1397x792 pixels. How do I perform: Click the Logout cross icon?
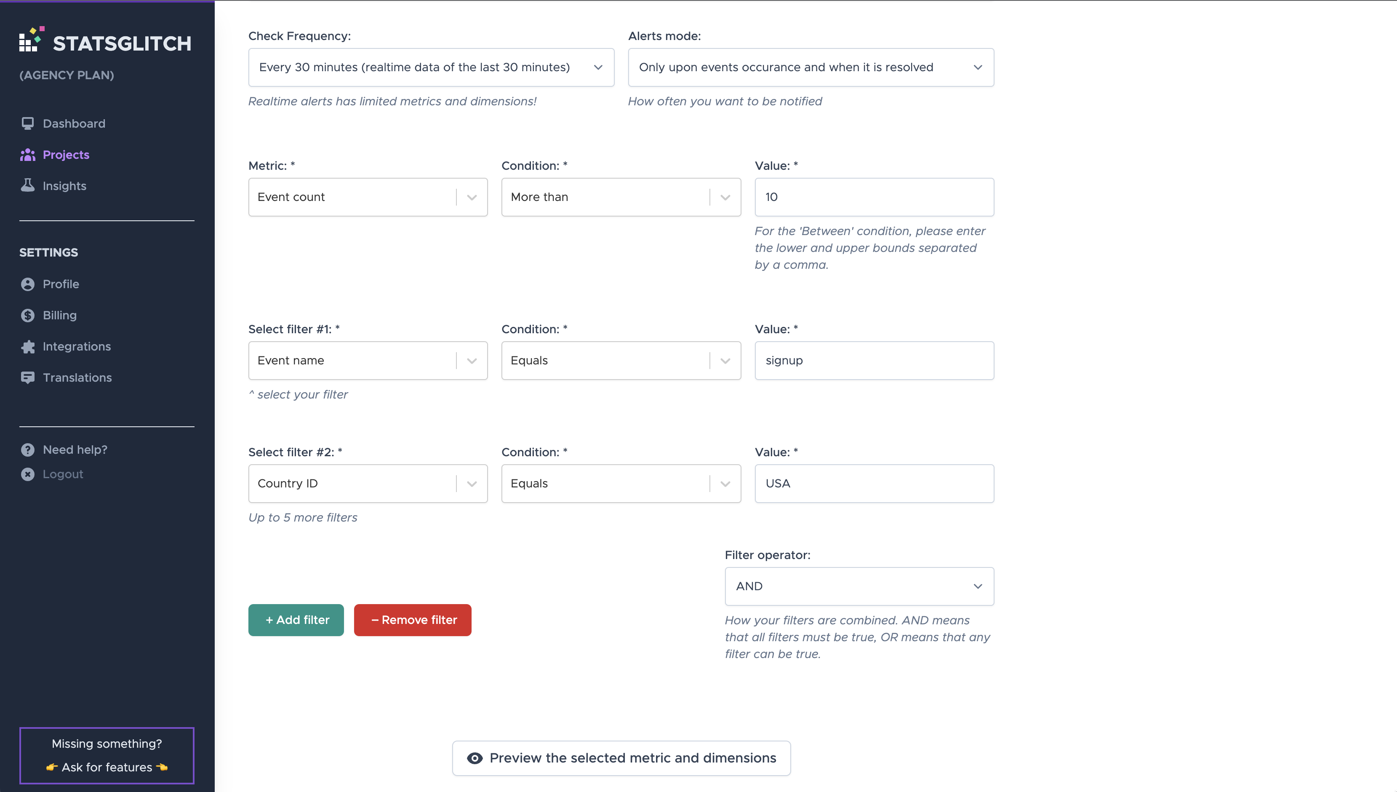[x=28, y=474]
